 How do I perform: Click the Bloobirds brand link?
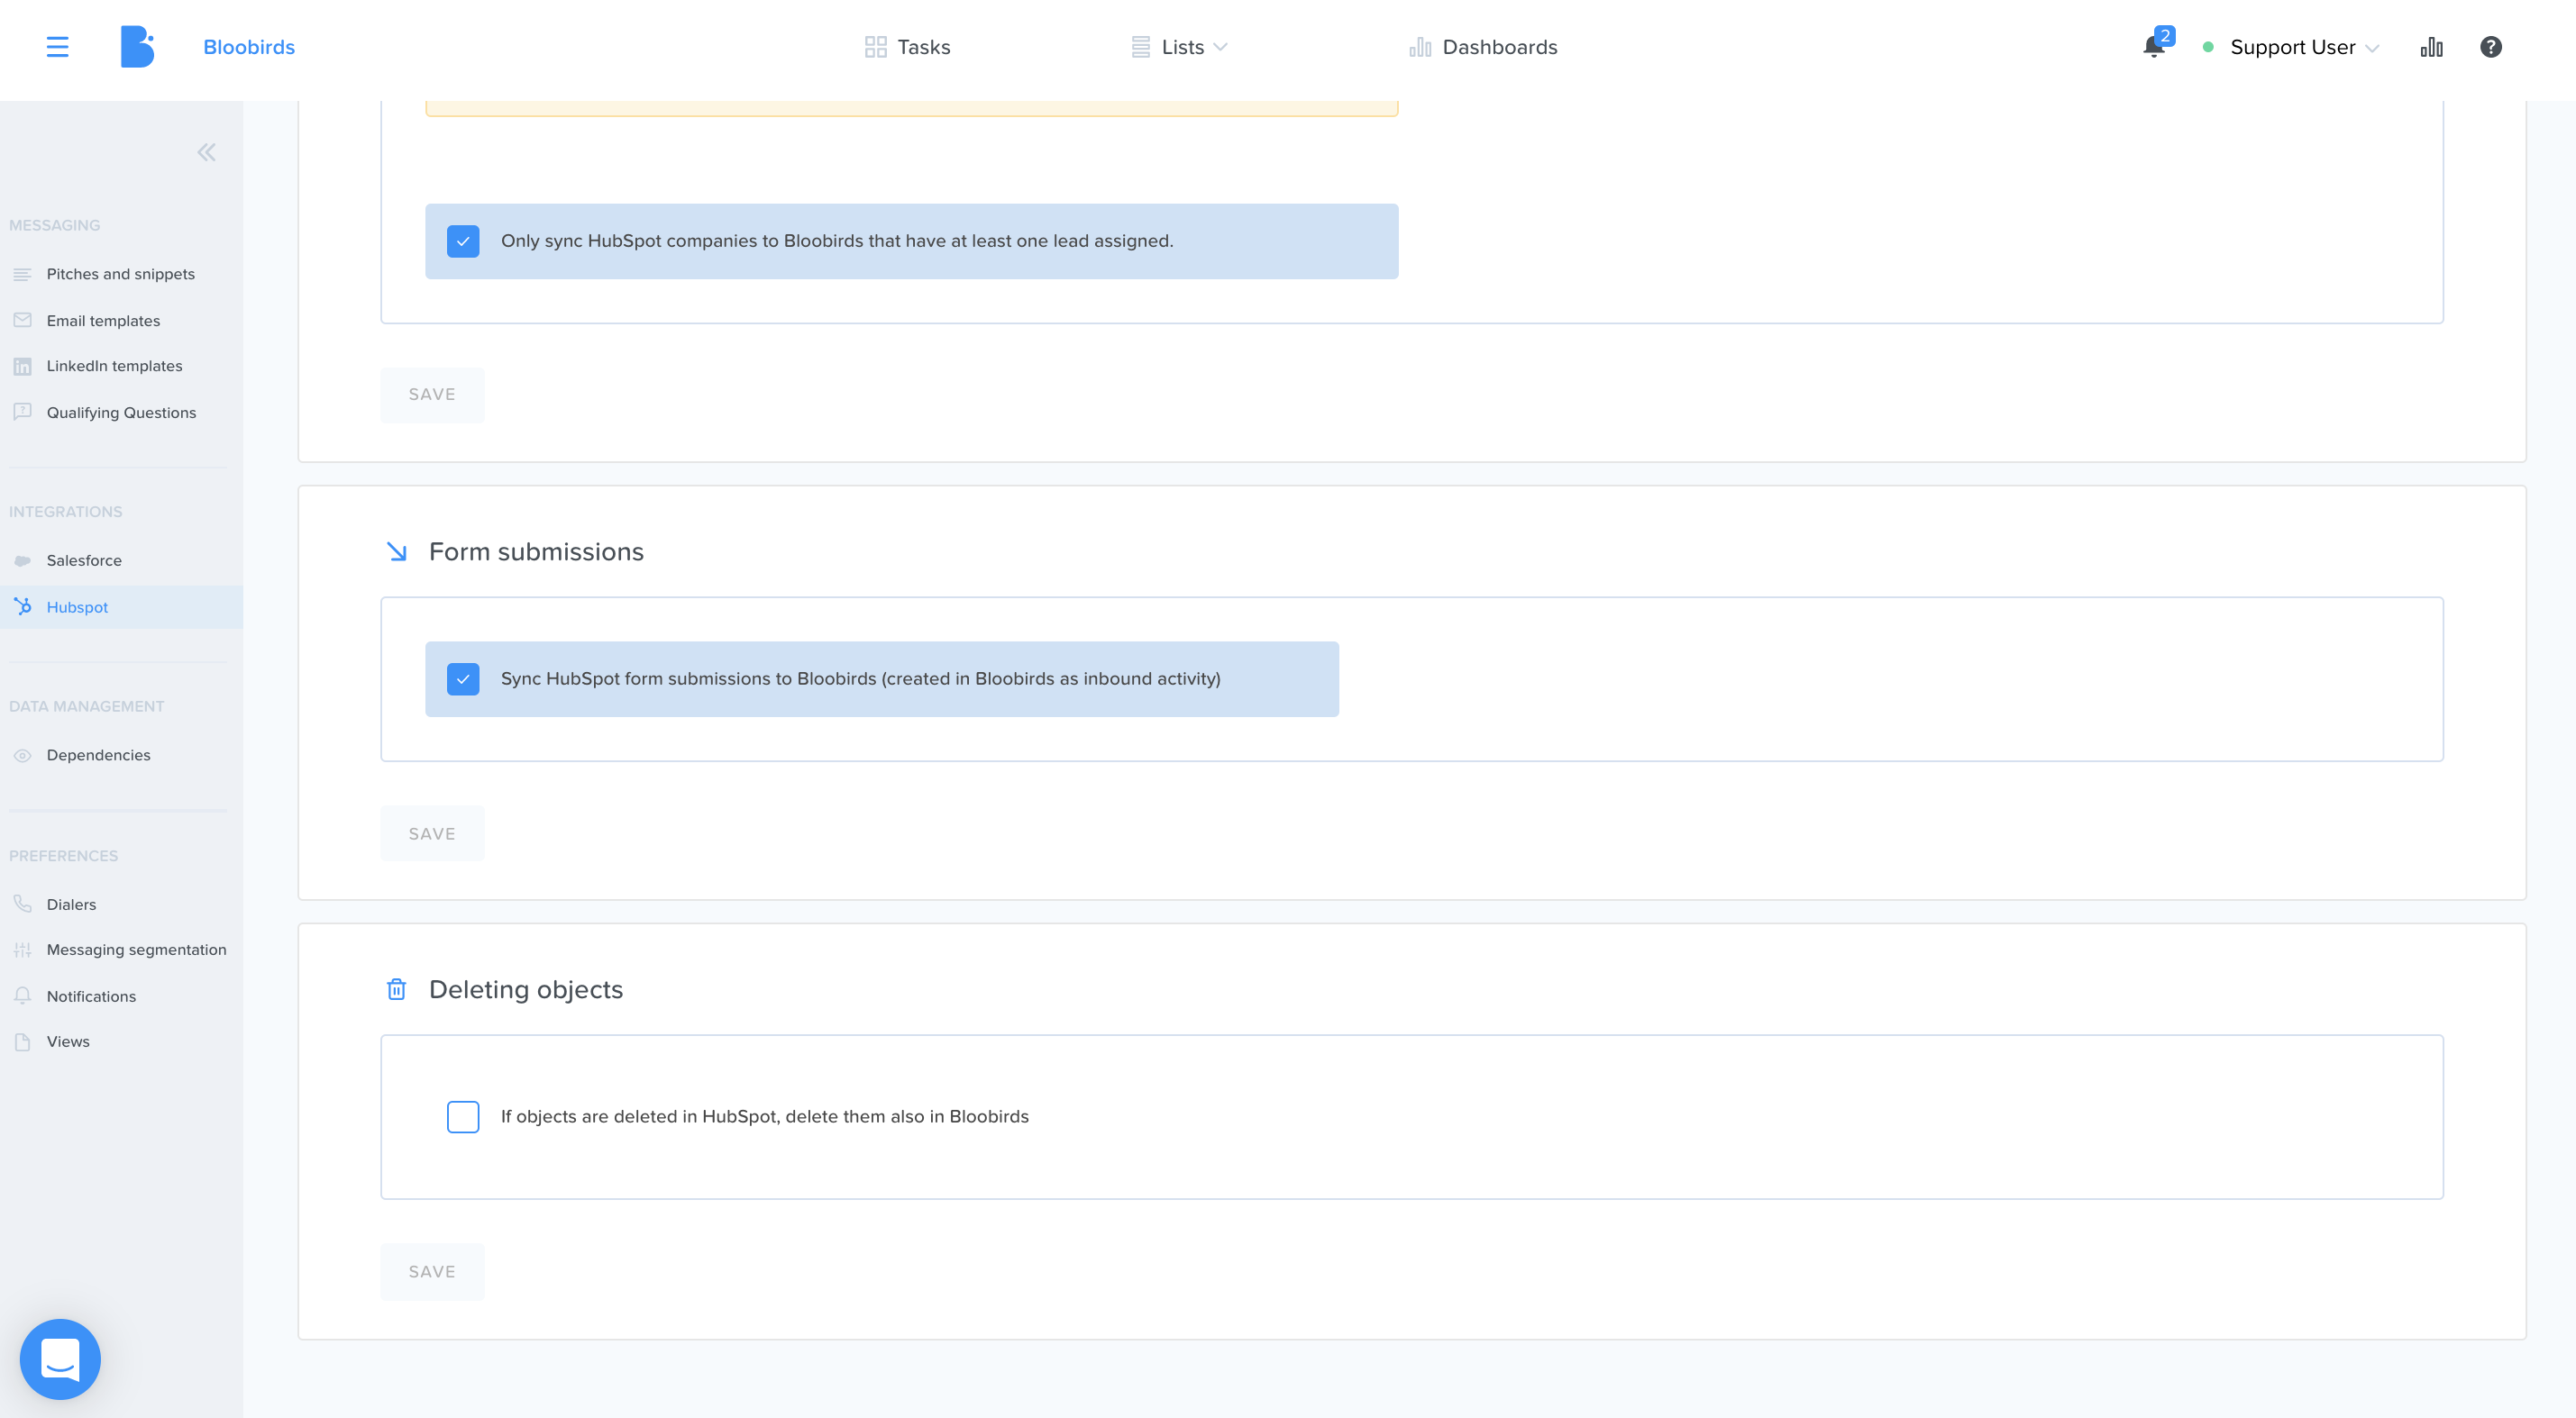click(249, 47)
